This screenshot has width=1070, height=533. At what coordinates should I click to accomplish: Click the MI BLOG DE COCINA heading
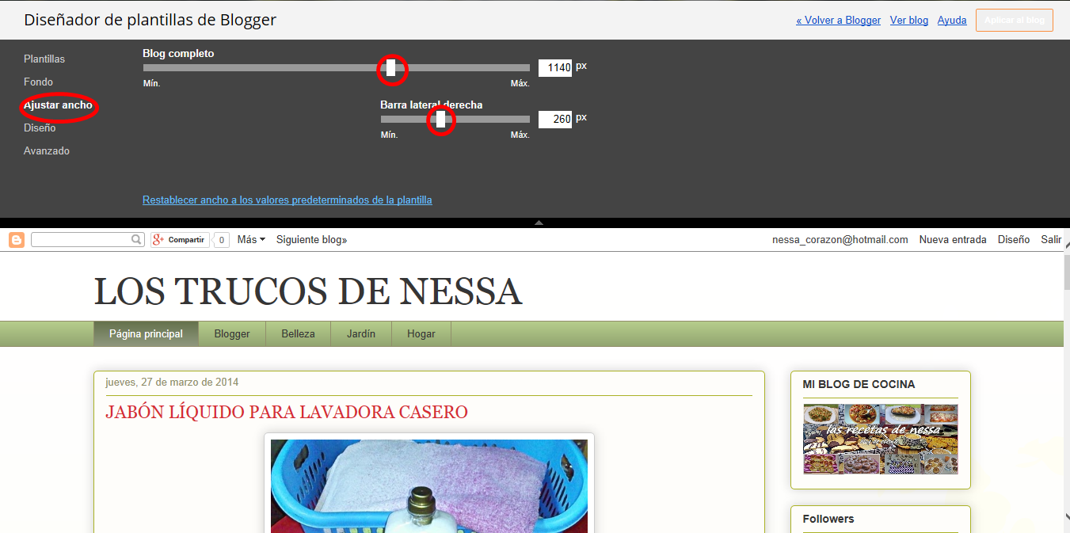pyautogui.click(x=859, y=384)
